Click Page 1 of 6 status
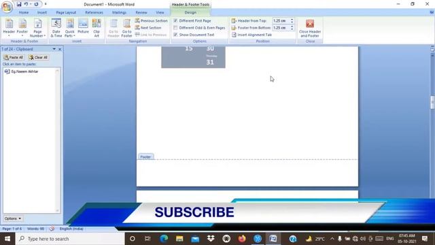This screenshot has width=435, height=245. click(12, 229)
